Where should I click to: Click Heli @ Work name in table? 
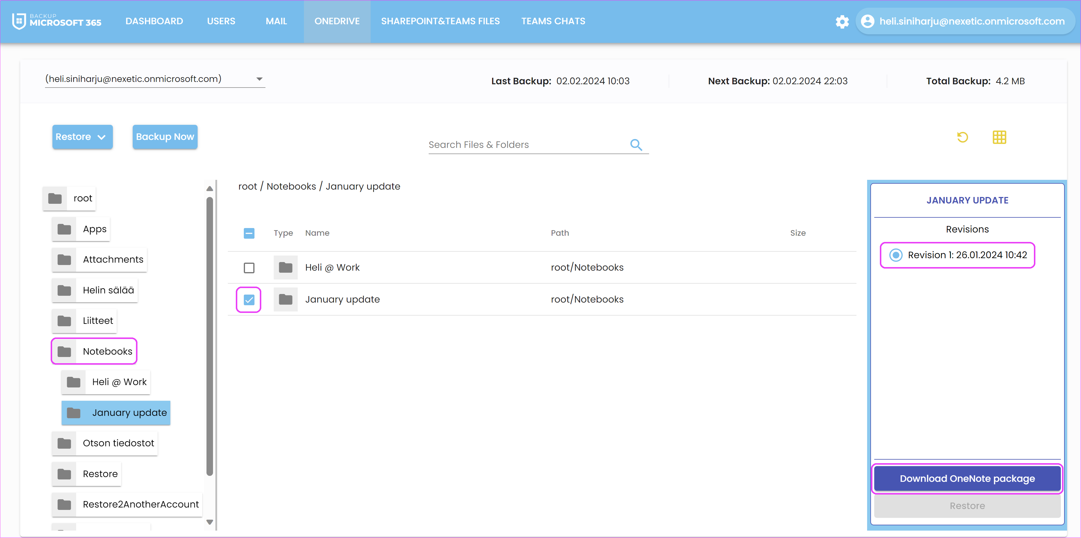click(332, 267)
